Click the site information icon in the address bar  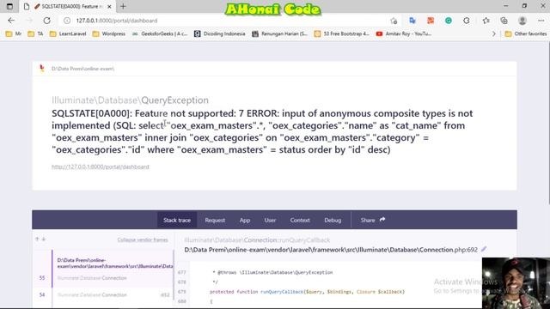(67, 21)
